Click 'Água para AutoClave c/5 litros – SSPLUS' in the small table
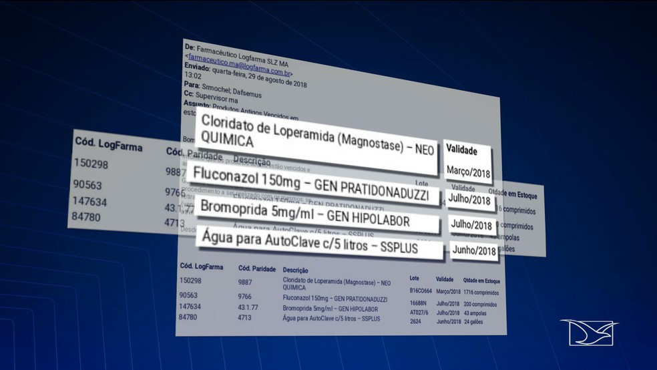 (x=331, y=319)
